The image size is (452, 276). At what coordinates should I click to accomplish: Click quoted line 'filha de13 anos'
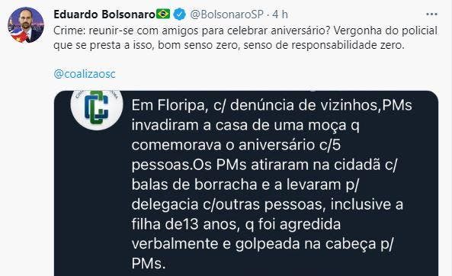236,224
